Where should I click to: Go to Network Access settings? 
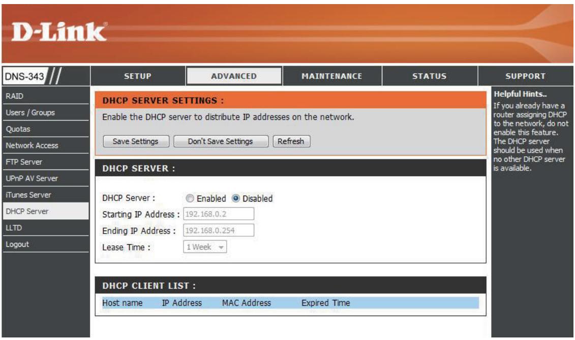(x=46, y=146)
